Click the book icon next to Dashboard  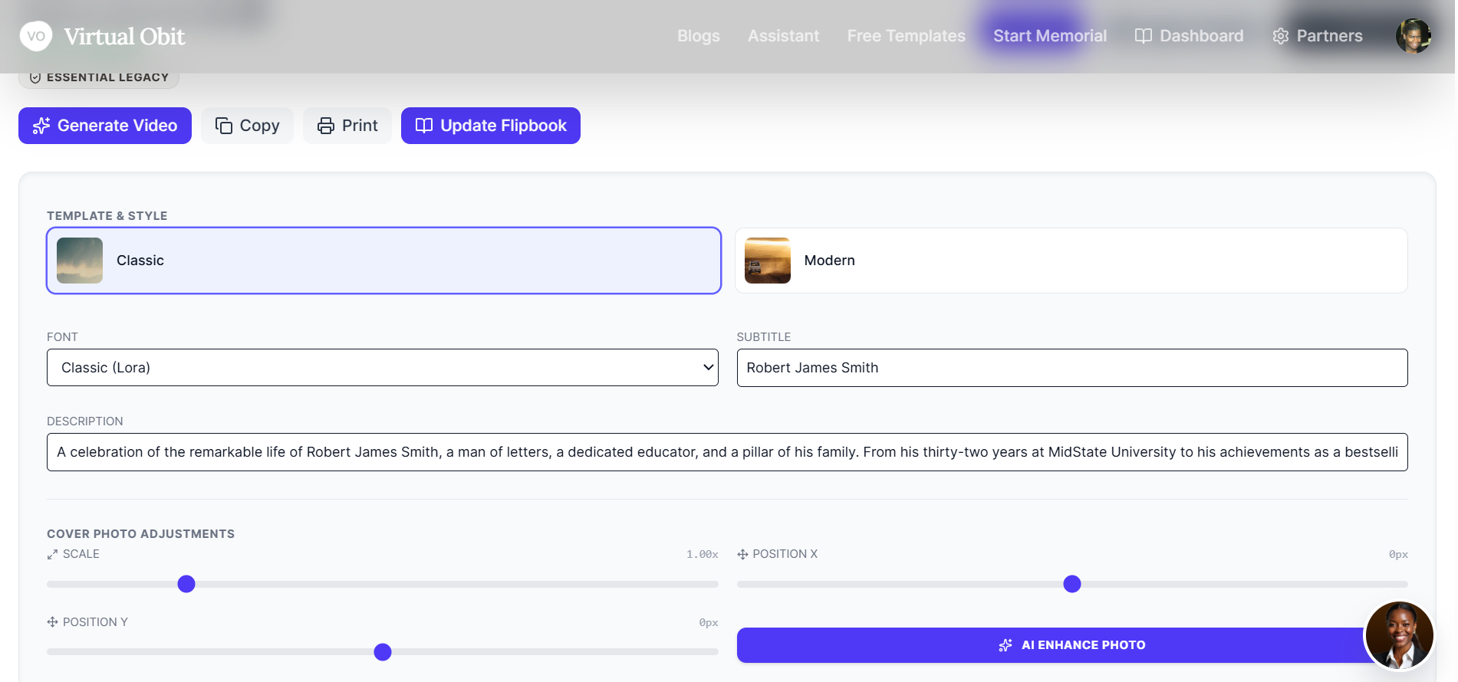coord(1143,36)
